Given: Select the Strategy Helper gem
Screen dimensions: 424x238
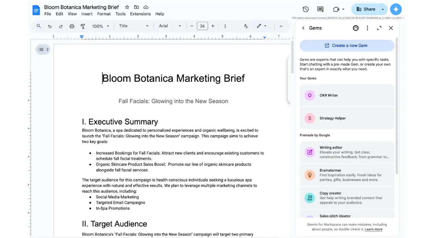Looking at the screenshot, I should (x=347, y=118).
